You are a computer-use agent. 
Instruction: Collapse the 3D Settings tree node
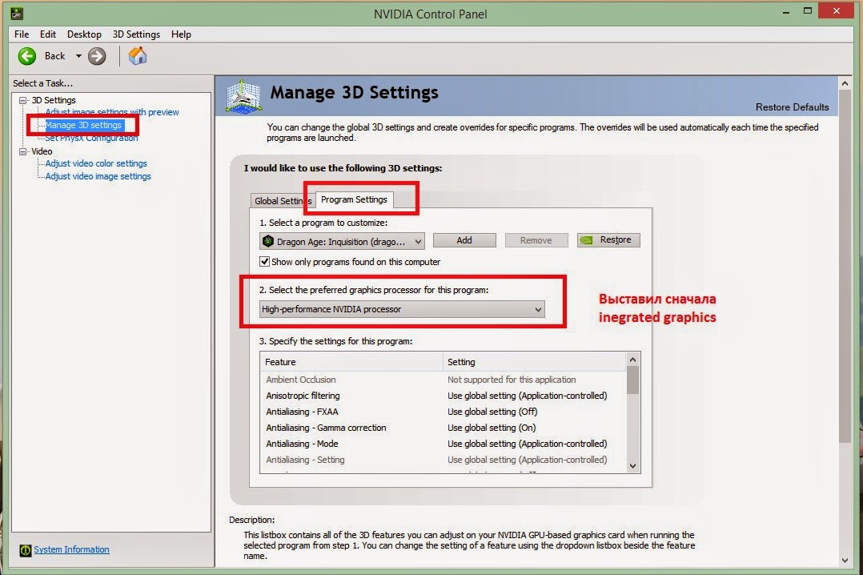(x=23, y=100)
